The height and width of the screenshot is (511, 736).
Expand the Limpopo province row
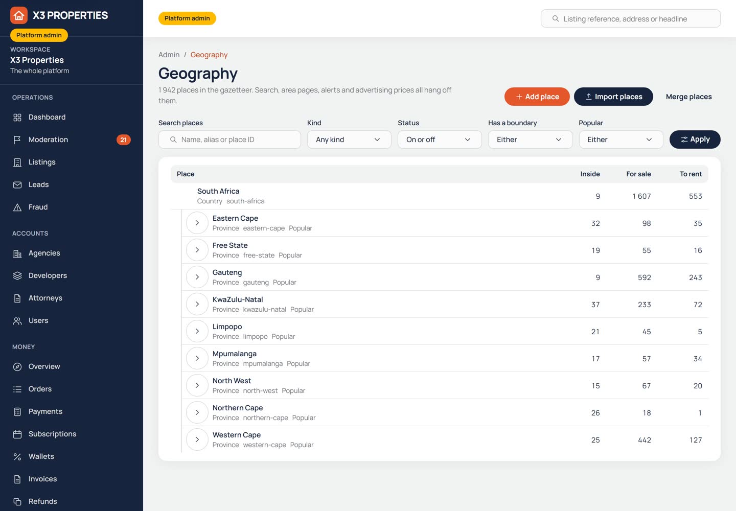(x=197, y=331)
